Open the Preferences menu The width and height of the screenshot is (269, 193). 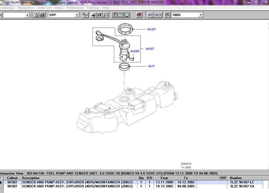(75, 8)
